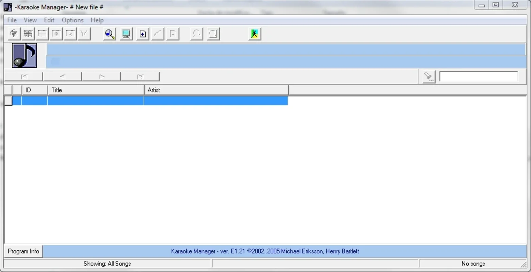531x272 pixels.
Task: Select the empty row's selector box
Action: pyautogui.click(x=8, y=101)
